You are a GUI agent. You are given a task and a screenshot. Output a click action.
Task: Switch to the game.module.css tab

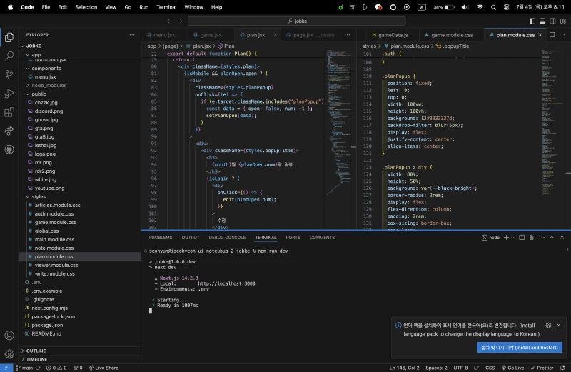[x=451, y=35]
